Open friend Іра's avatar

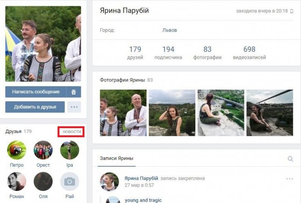[70, 150]
